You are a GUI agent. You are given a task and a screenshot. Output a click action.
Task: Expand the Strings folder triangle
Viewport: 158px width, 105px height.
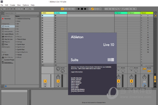click(x=16, y=42)
